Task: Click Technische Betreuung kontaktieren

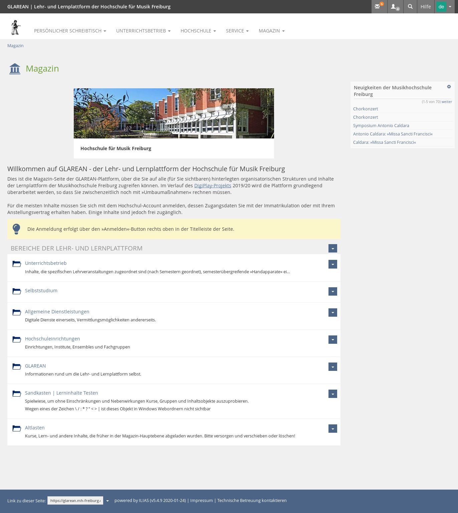Action: click(x=252, y=501)
